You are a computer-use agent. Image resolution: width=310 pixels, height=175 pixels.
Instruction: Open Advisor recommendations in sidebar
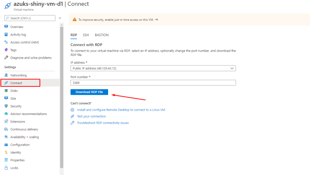click(x=29, y=114)
